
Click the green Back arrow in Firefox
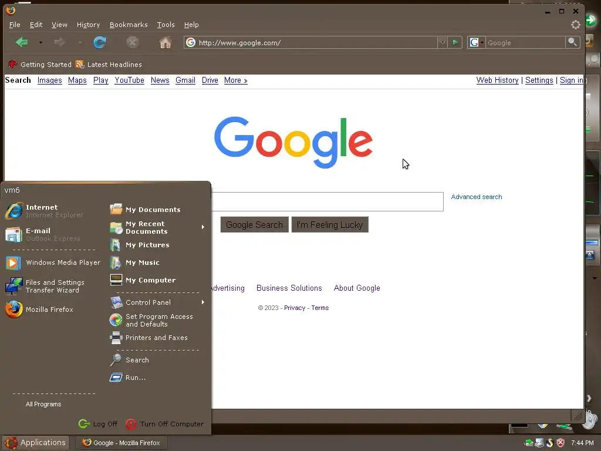tap(22, 42)
